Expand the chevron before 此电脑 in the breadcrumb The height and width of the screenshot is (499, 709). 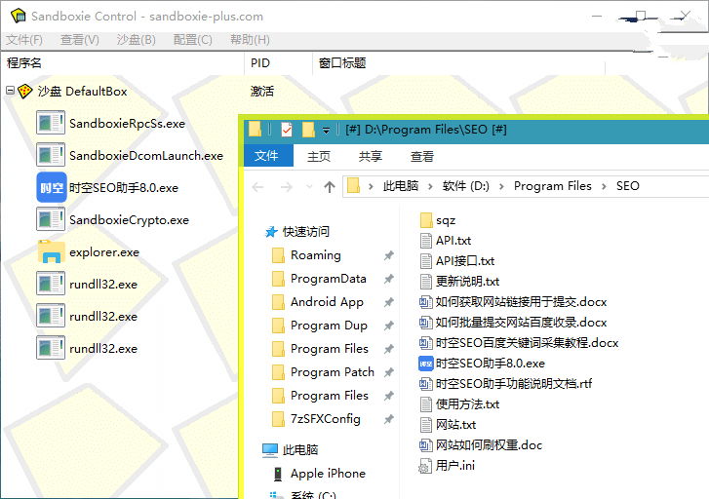coord(371,186)
